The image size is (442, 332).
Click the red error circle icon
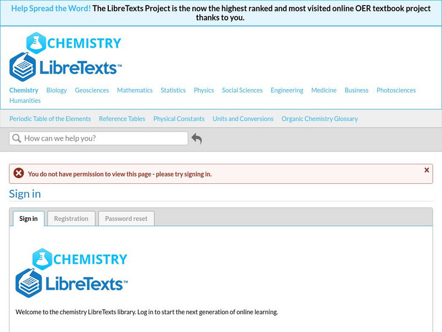18,173
